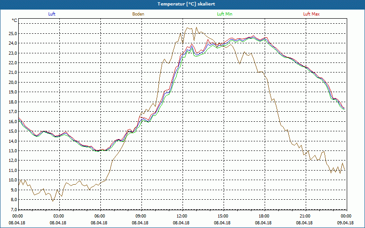Viewport: 365px width, 228px height.
Task: Click the 20,0 y-axis value
Action: (13, 83)
